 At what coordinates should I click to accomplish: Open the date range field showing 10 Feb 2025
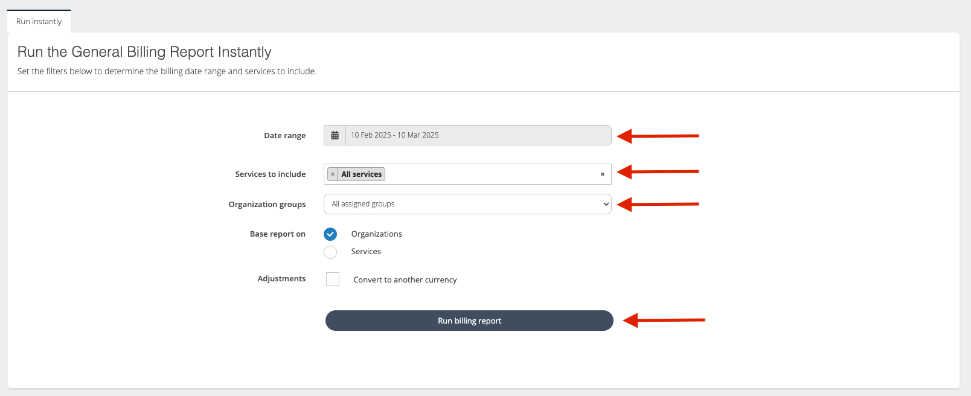[477, 135]
